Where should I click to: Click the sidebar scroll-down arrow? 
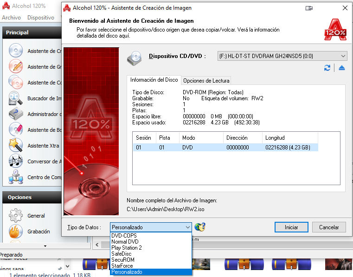click(x=45, y=246)
